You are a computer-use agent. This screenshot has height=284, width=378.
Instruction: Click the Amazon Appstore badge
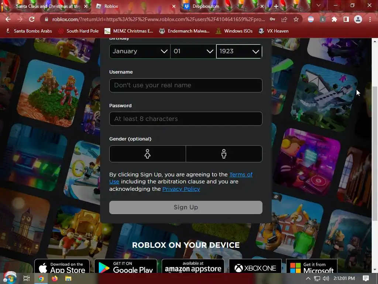193,267
